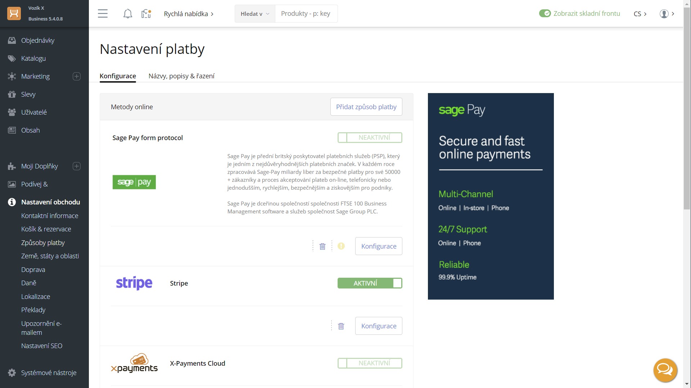Click the Podívej & image icon
This screenshot has width=691, height=388.
click(x=12, y=184)
